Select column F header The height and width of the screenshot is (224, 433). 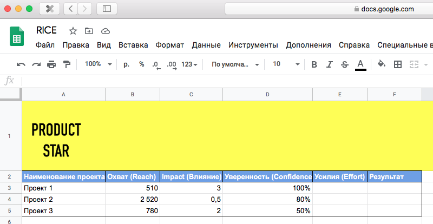point(395,95)
